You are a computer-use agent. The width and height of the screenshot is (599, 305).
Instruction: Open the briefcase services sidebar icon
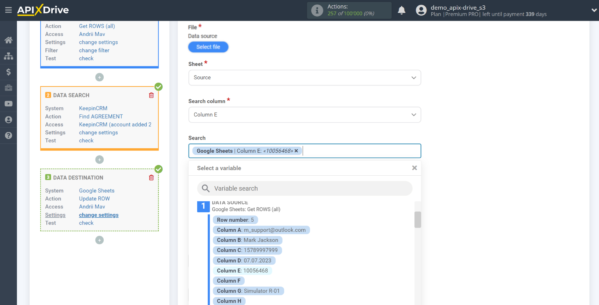pos(9,88)
